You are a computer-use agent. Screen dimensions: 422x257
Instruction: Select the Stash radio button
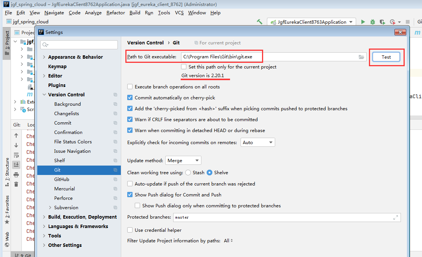pyautogui.click(x=188, y=173)
